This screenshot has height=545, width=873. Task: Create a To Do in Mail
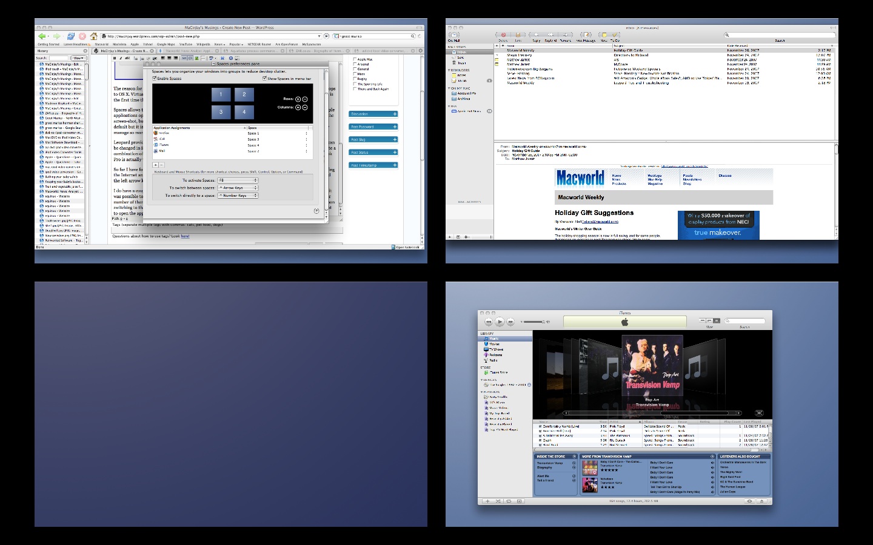(615, 36)
